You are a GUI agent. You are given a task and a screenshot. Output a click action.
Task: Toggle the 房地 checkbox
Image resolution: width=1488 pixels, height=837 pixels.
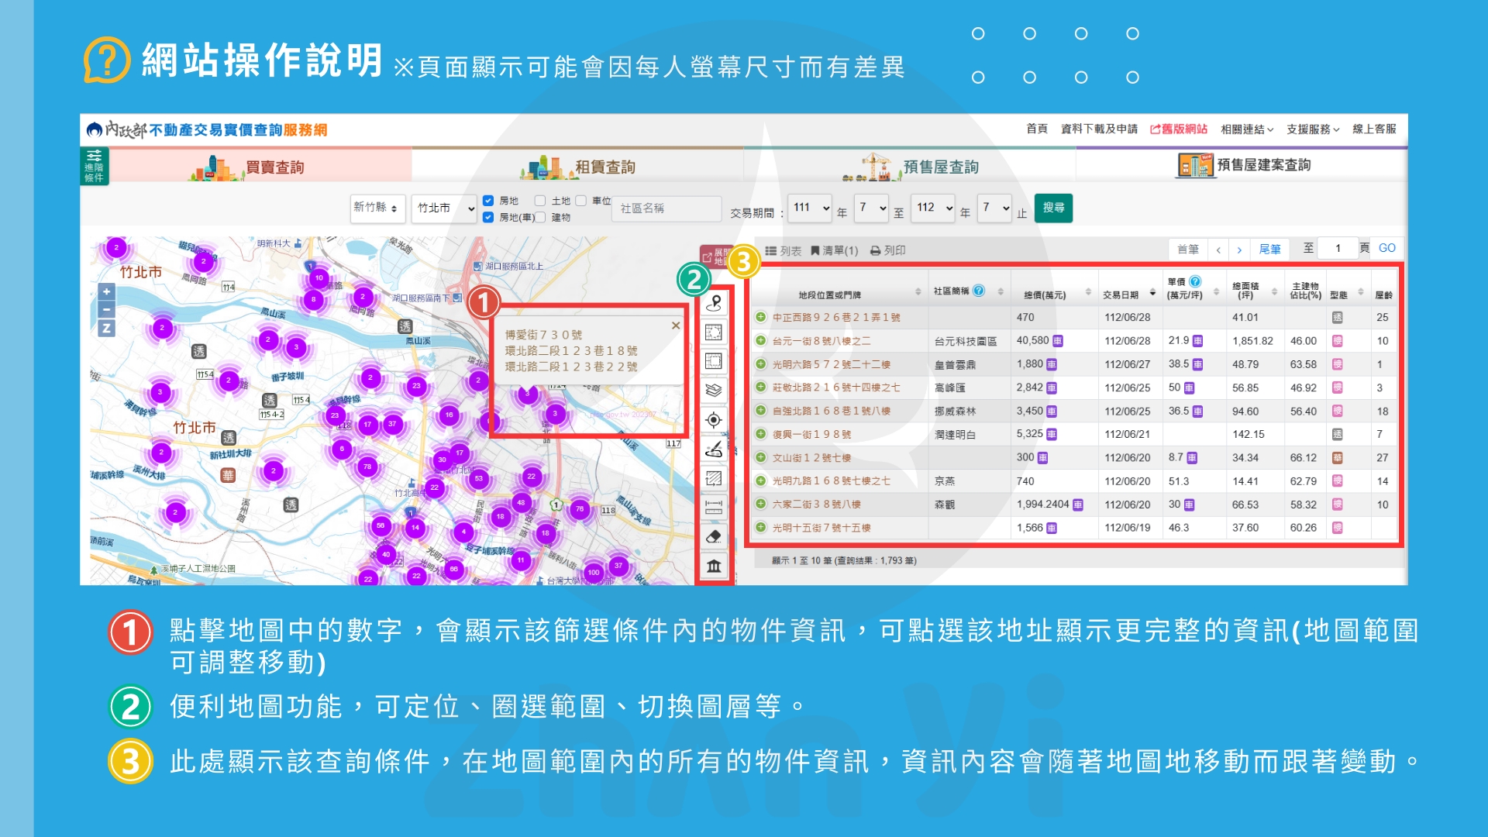coord(488,201)
